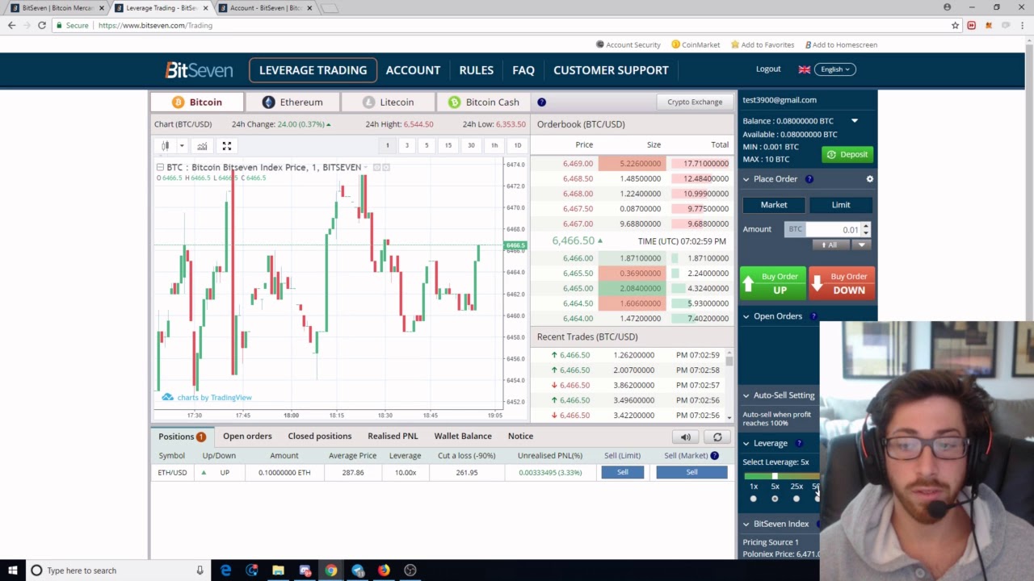Viewport: 1034px width, 581px height.
Task: Click Add to Favorites
Action: coord(763,44)
